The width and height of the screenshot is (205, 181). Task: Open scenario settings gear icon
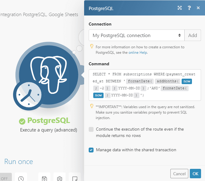coord(60,178)
